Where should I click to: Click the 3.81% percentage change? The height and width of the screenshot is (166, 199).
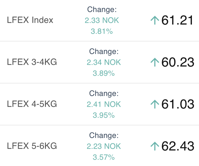[102, 31]
